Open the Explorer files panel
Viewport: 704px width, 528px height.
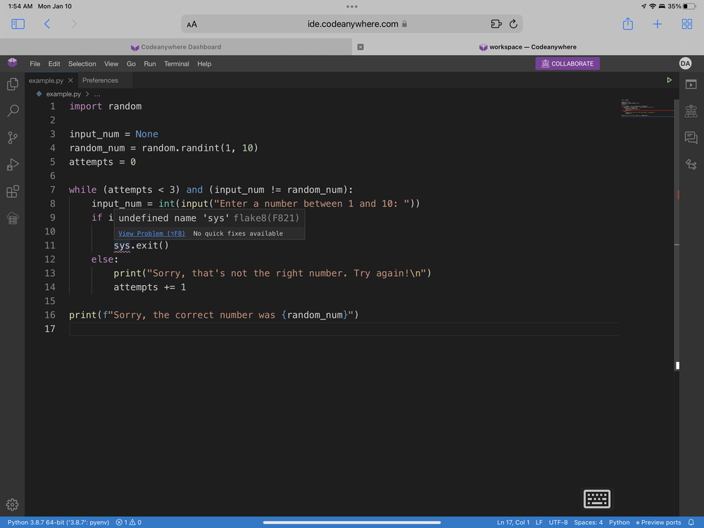point(12,84)
